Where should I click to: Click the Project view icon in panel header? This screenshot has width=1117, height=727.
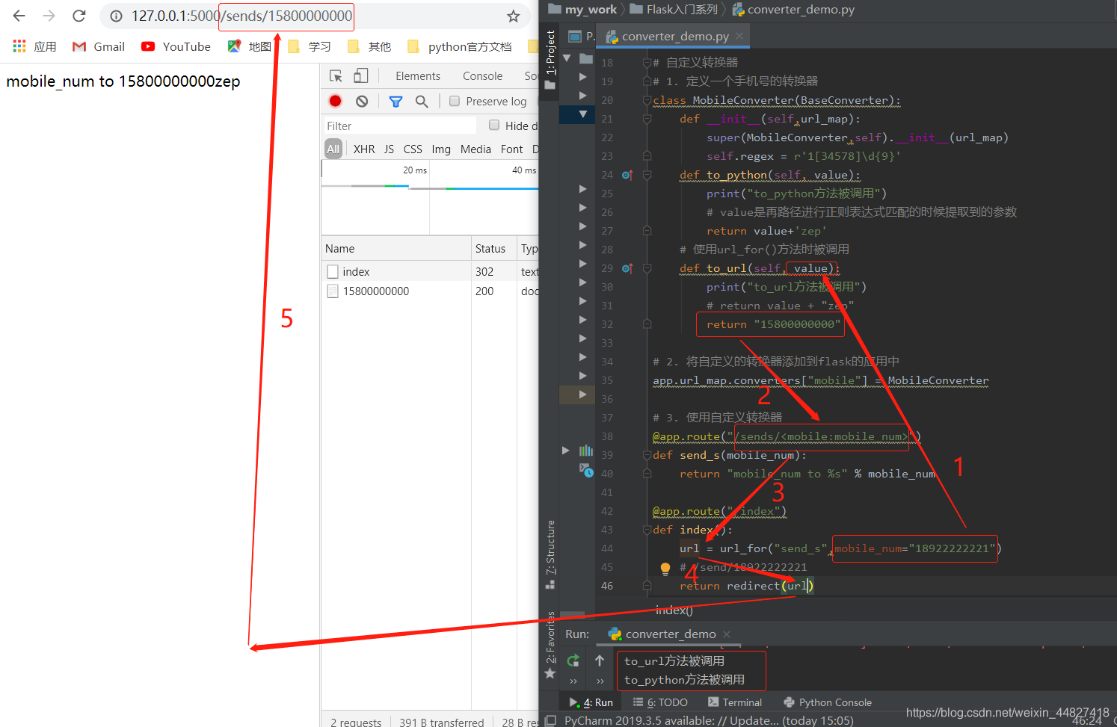click(x=575, y=36)
